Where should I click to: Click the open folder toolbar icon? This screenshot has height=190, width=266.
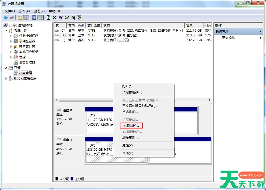click(67, 18)
